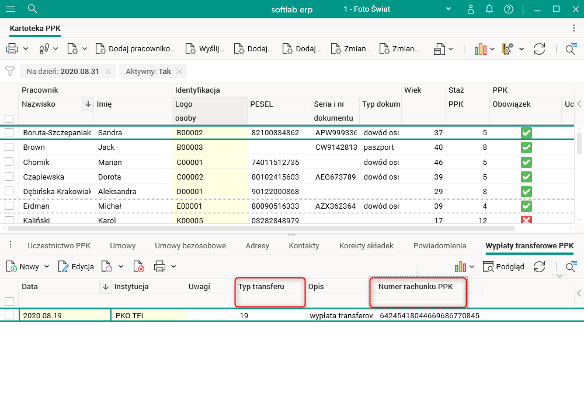The image size is (584, 408).
Task: Expand the company selector dropdown arrow
Action: pyautogui.click(x=449, y=9)
